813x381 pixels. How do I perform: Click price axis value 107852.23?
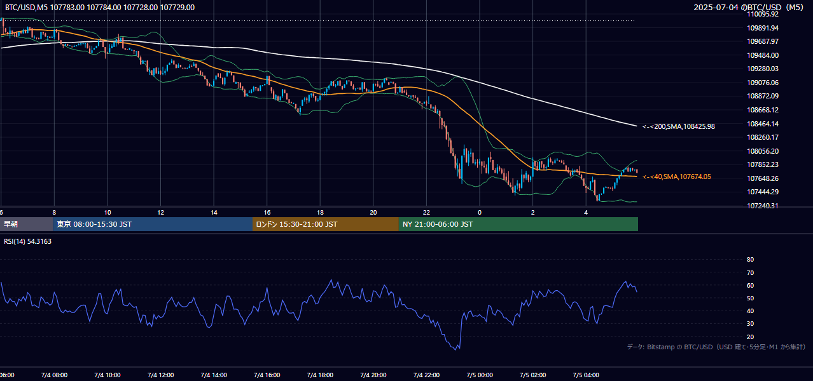763,164
